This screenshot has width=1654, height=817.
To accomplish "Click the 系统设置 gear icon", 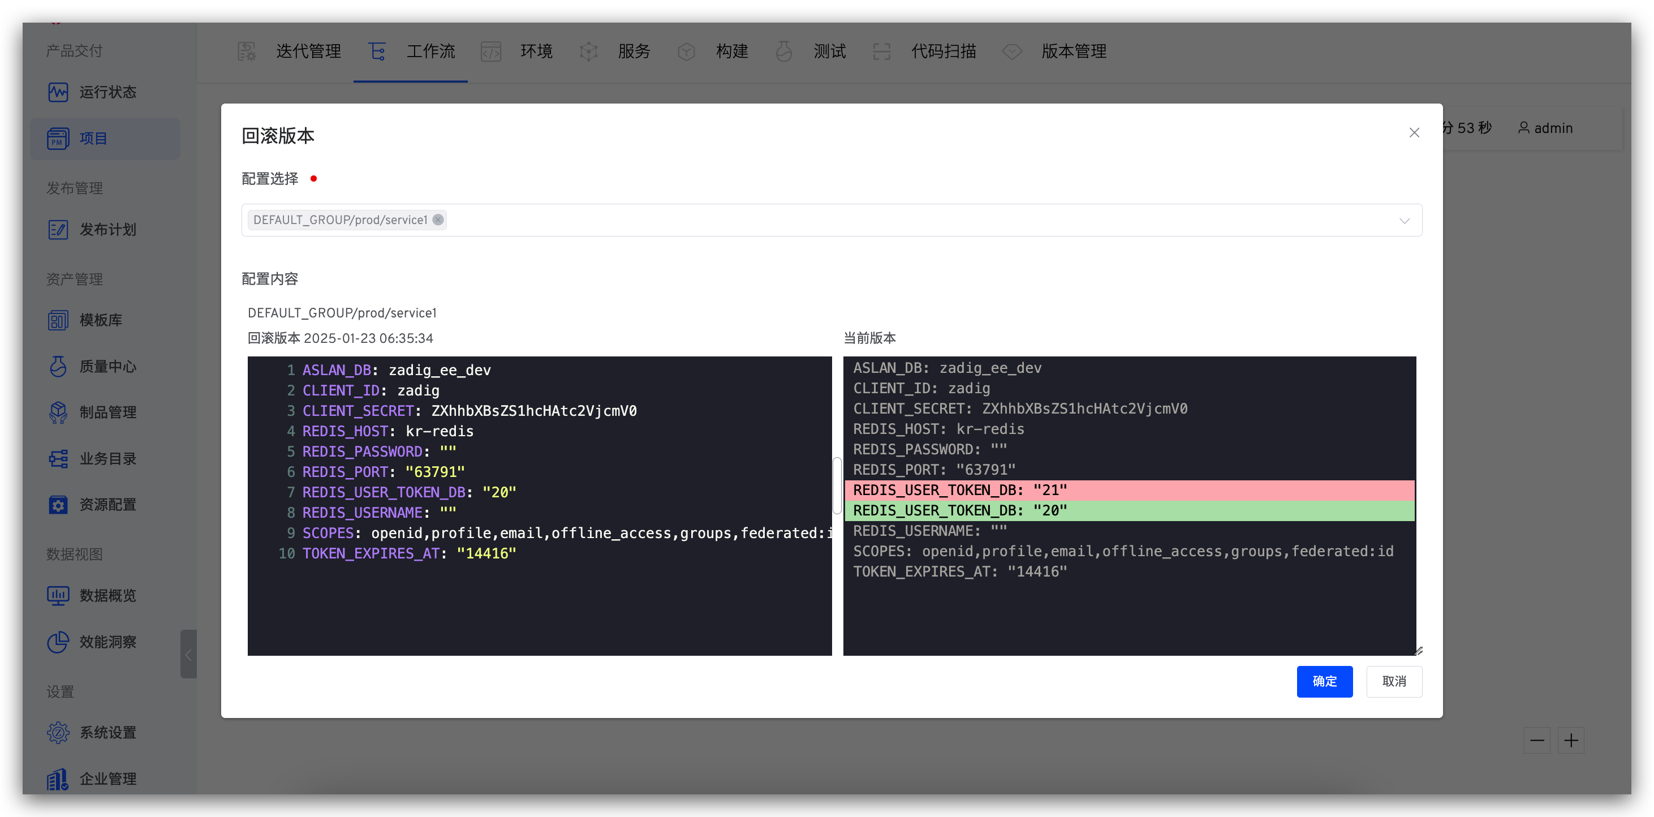I will (58, 732).
